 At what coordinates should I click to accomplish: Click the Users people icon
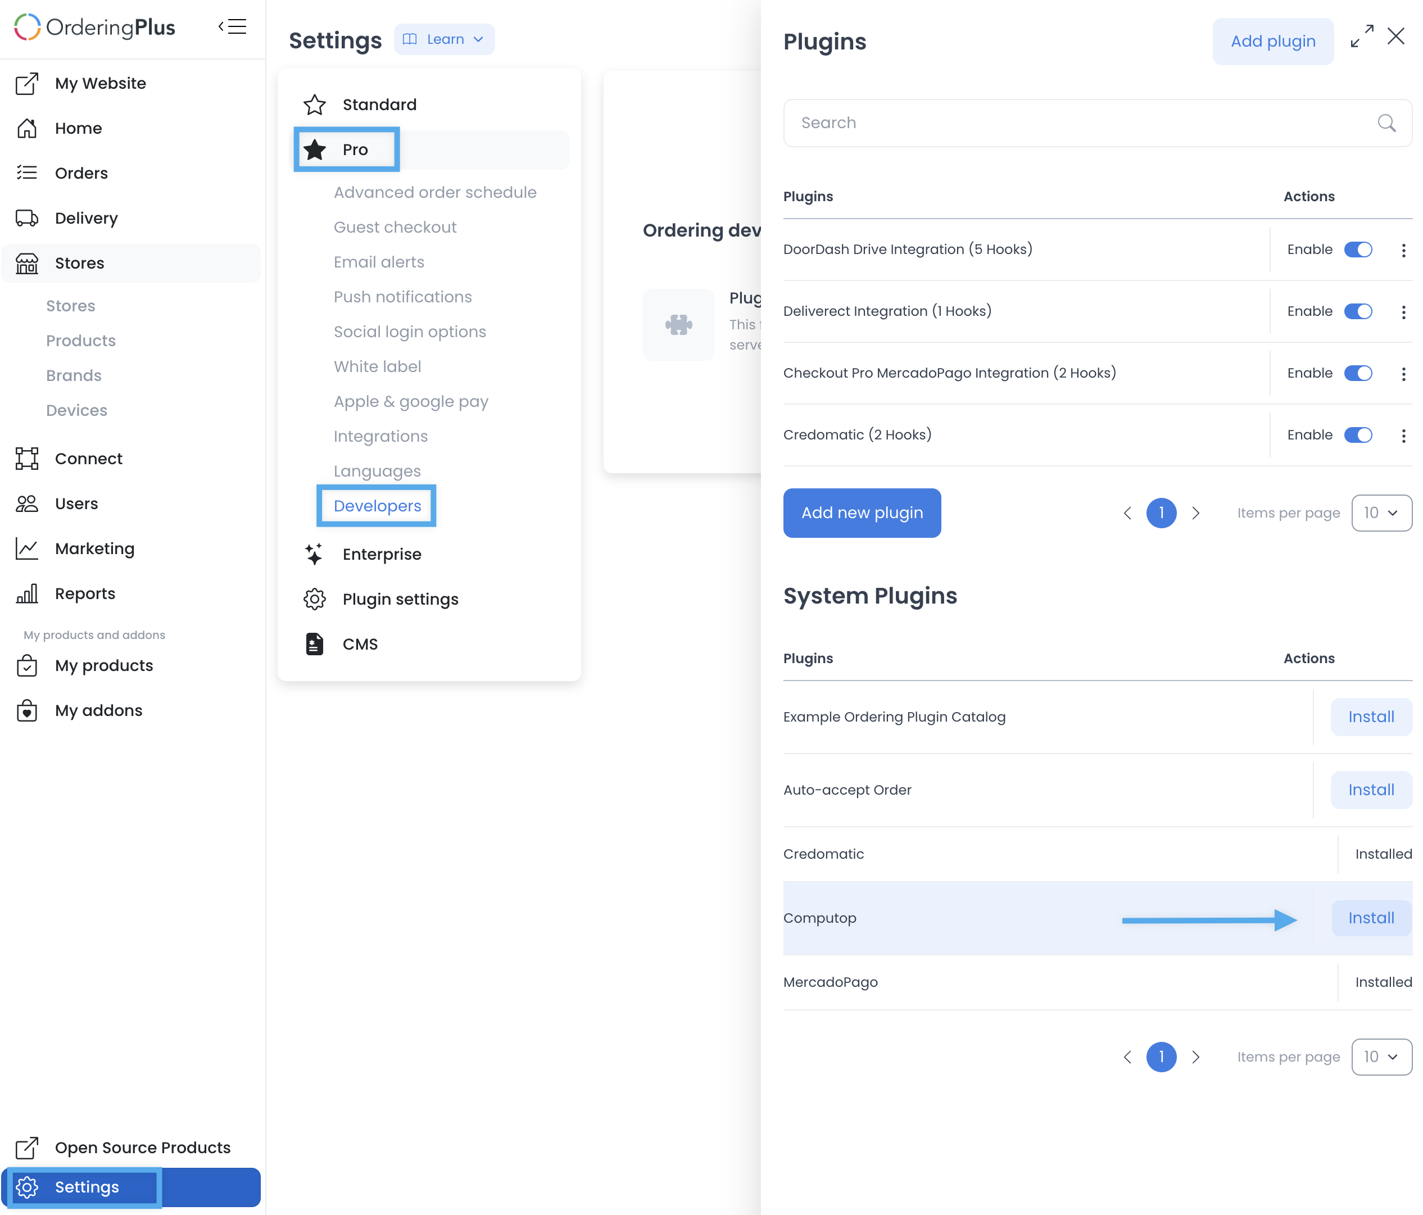27,504
